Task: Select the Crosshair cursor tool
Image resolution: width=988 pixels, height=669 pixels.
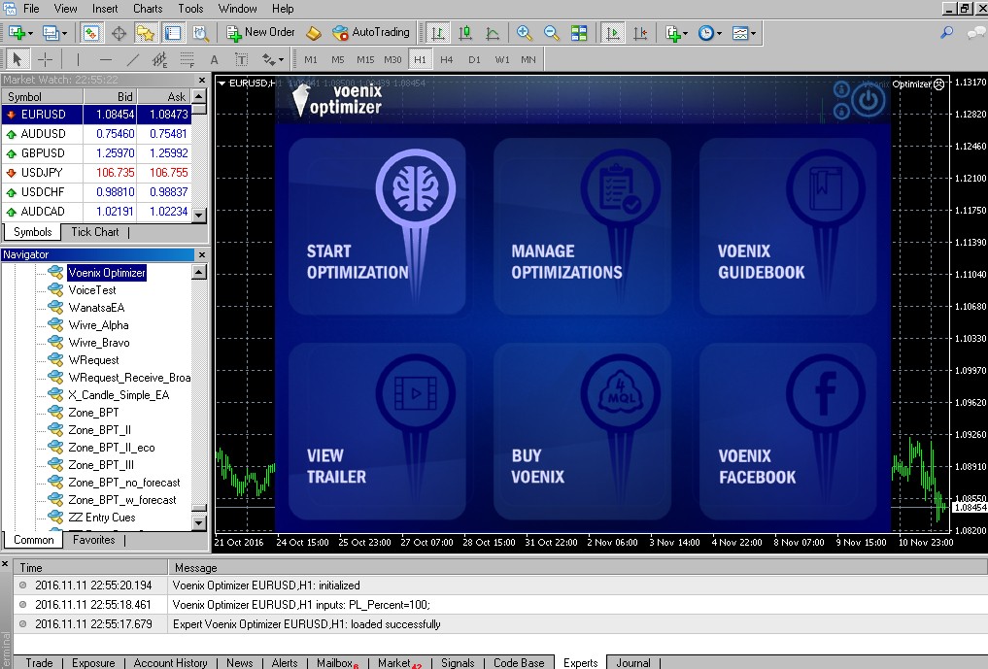Action: [x=45, y=59]
